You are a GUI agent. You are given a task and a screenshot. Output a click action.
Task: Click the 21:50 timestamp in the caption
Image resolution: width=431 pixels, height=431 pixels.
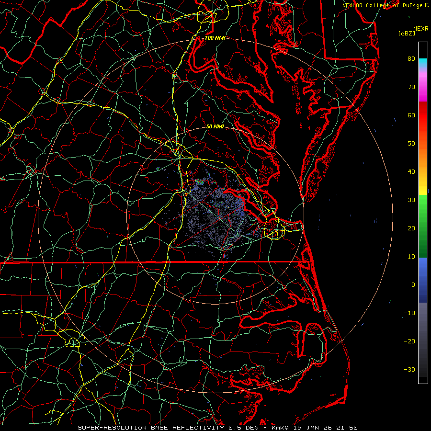point(347,427)
